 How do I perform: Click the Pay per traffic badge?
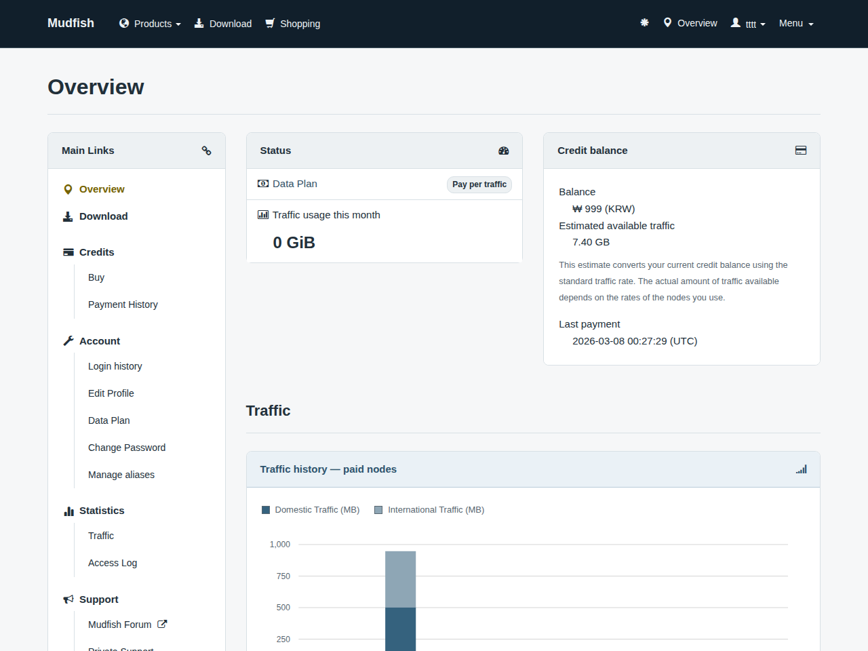tap(479, 184)
